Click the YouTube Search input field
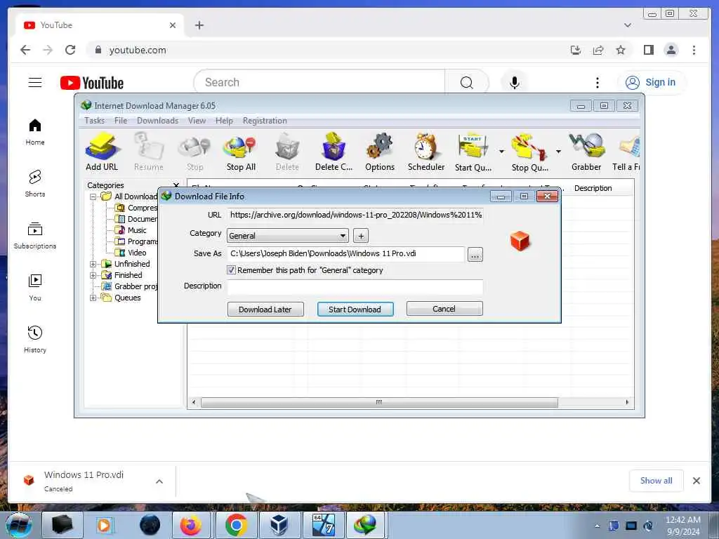 tap(319, 83)
